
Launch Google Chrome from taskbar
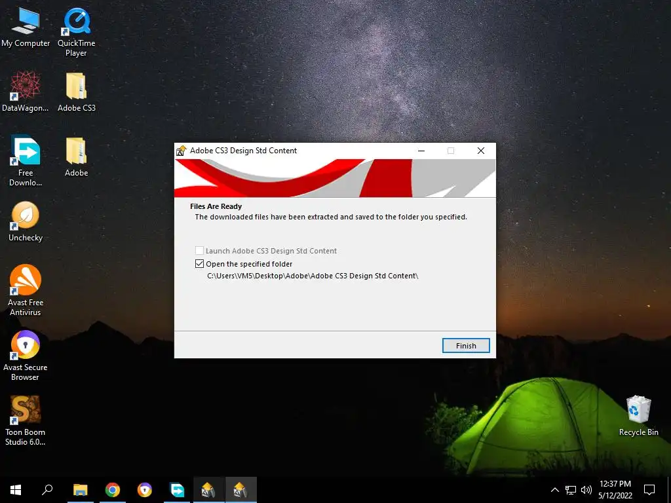click(x=113, y=490)
